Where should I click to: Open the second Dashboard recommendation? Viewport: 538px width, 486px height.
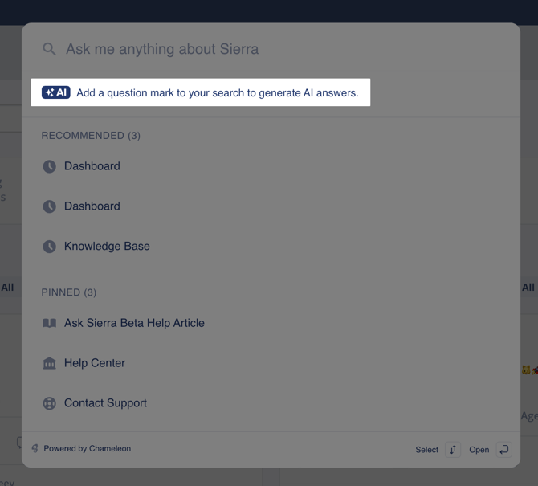92,206
